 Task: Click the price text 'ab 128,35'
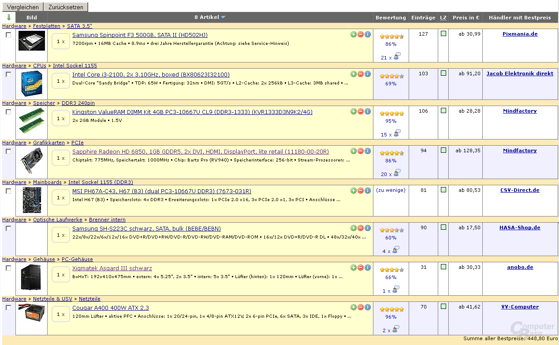[468, 150]
